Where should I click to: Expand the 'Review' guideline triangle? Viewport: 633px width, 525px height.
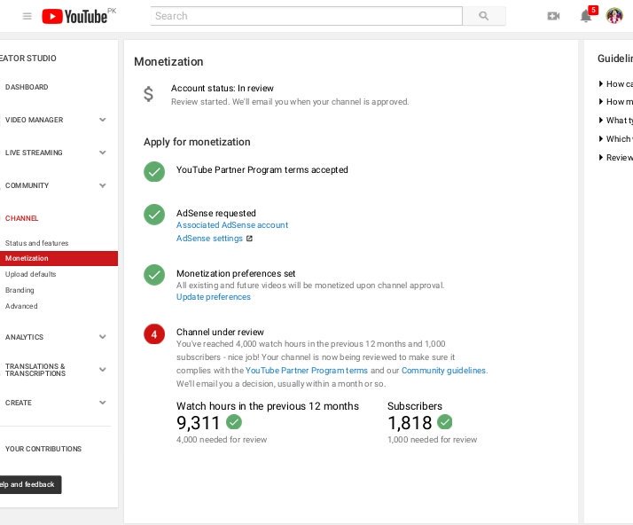(601, 157)
